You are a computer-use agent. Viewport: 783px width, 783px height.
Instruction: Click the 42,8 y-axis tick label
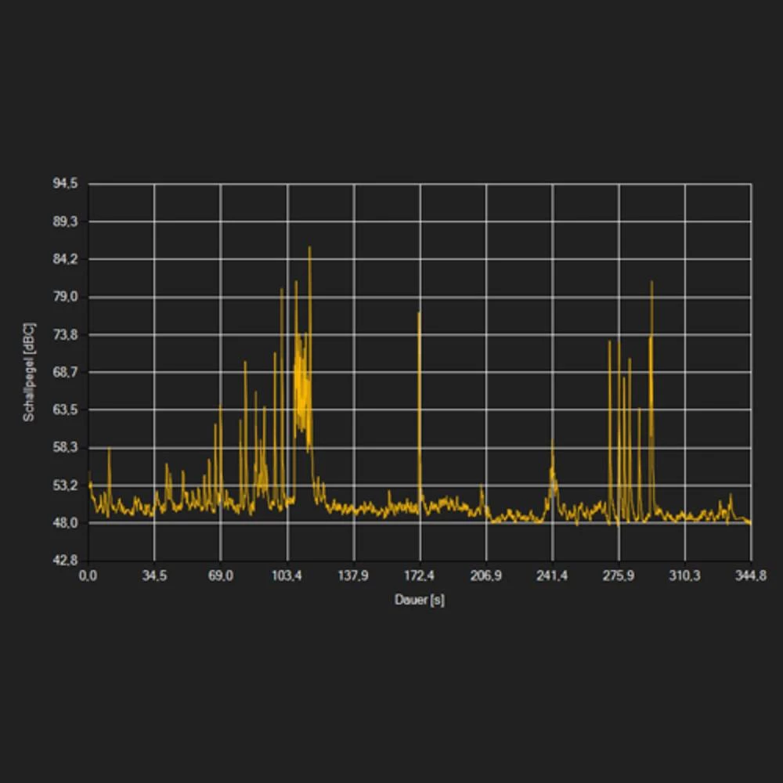click(x=66, y=561)
